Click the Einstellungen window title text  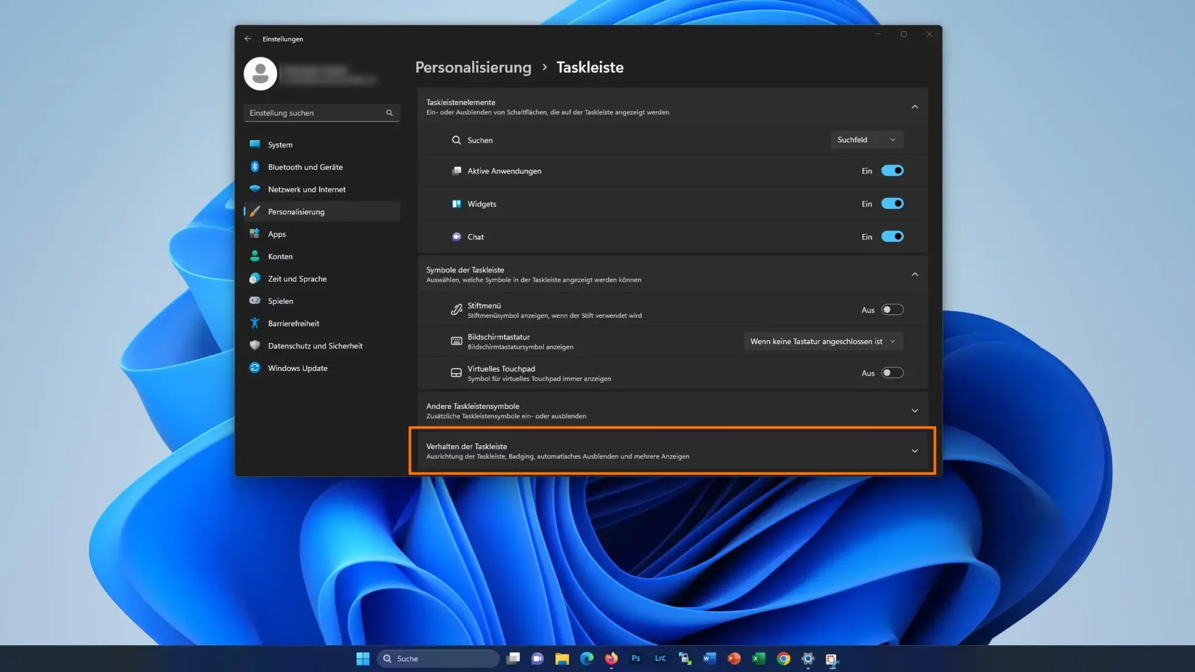[x=283, y=38]
